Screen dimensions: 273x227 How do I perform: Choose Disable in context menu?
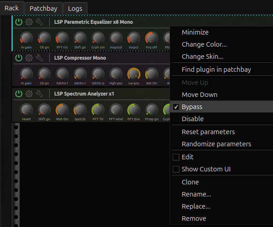point(222,118)
